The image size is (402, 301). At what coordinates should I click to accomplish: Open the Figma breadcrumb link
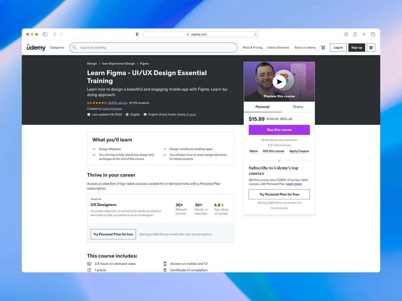click(144, 64)
